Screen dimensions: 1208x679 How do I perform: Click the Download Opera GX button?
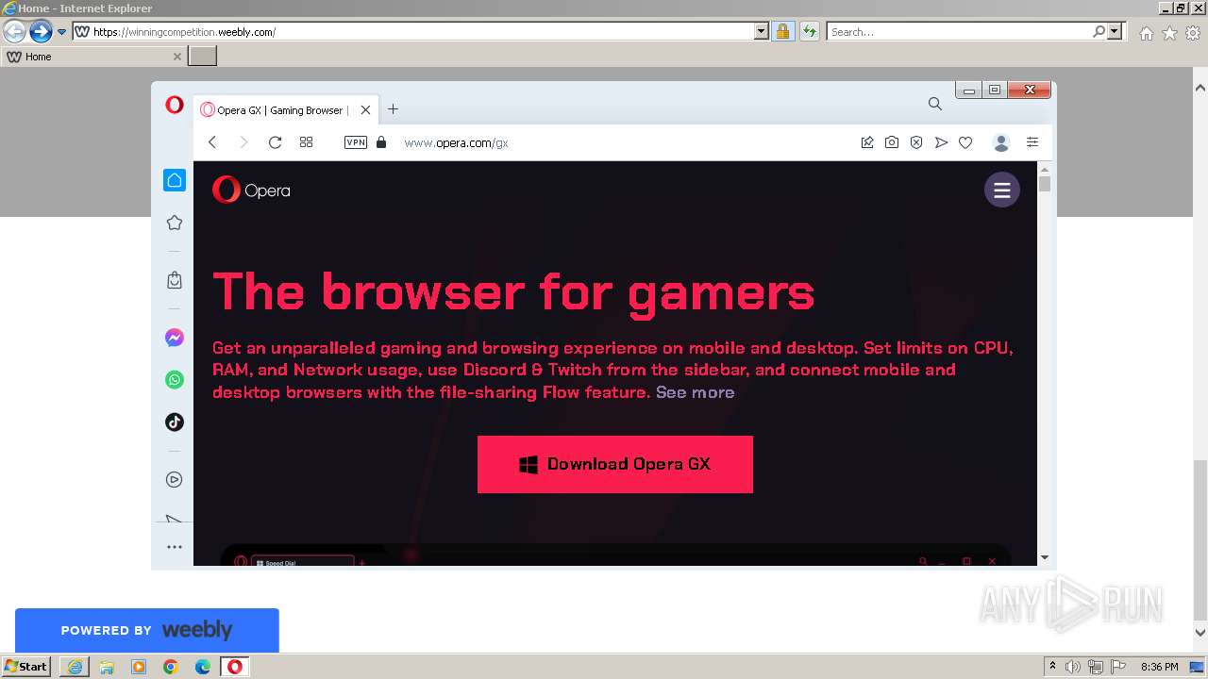[615, 464]
